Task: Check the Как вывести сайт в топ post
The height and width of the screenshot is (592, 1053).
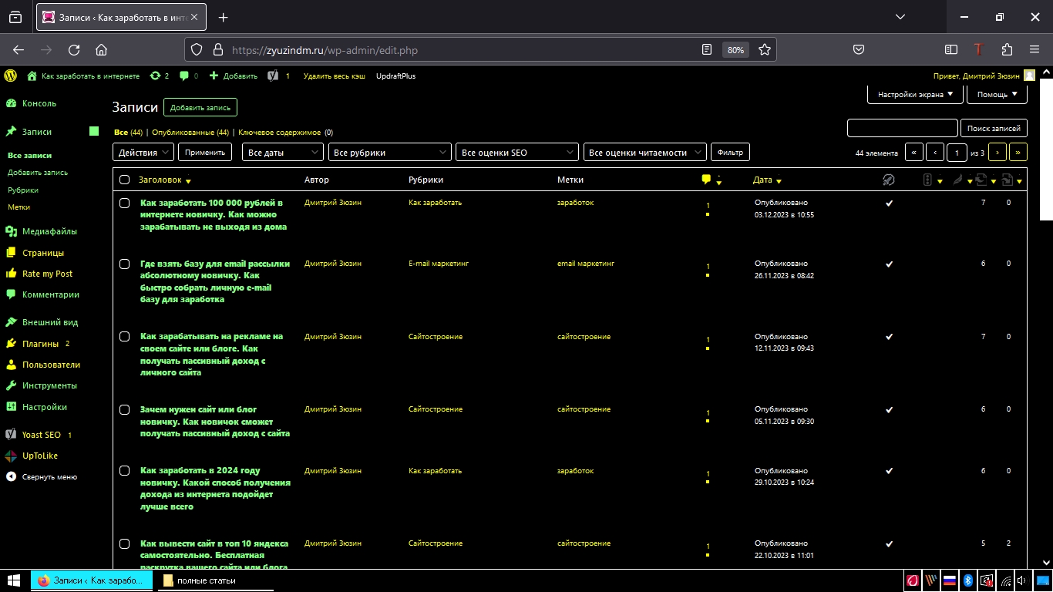Action: coord(124,543)
